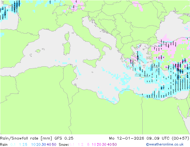The image size is (190, 147).
Task: Click the 'Rain' legend label
Action: click(x=4, y=145)
